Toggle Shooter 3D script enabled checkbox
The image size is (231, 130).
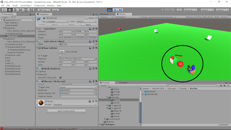(43, 81)
